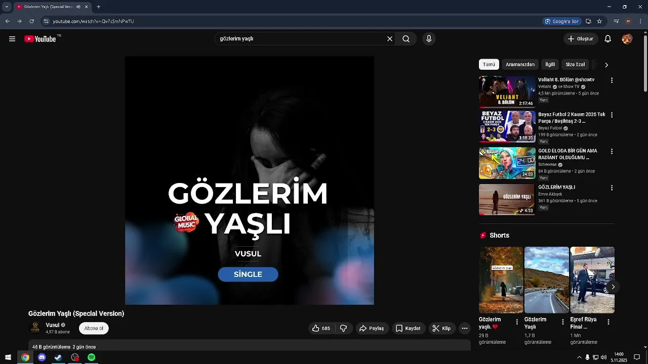Screen dimensions: 648x364
Task: Open the taskbar clock showing 14:00
Action: pyautogui.click(x=619, y=357)
